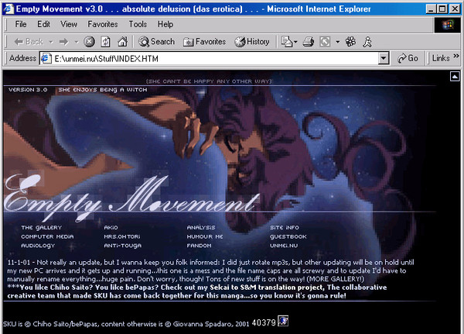Click the Go button
The width and height of the screenshot is (464, 334).
pyautogui.click(x=408, y=58)
